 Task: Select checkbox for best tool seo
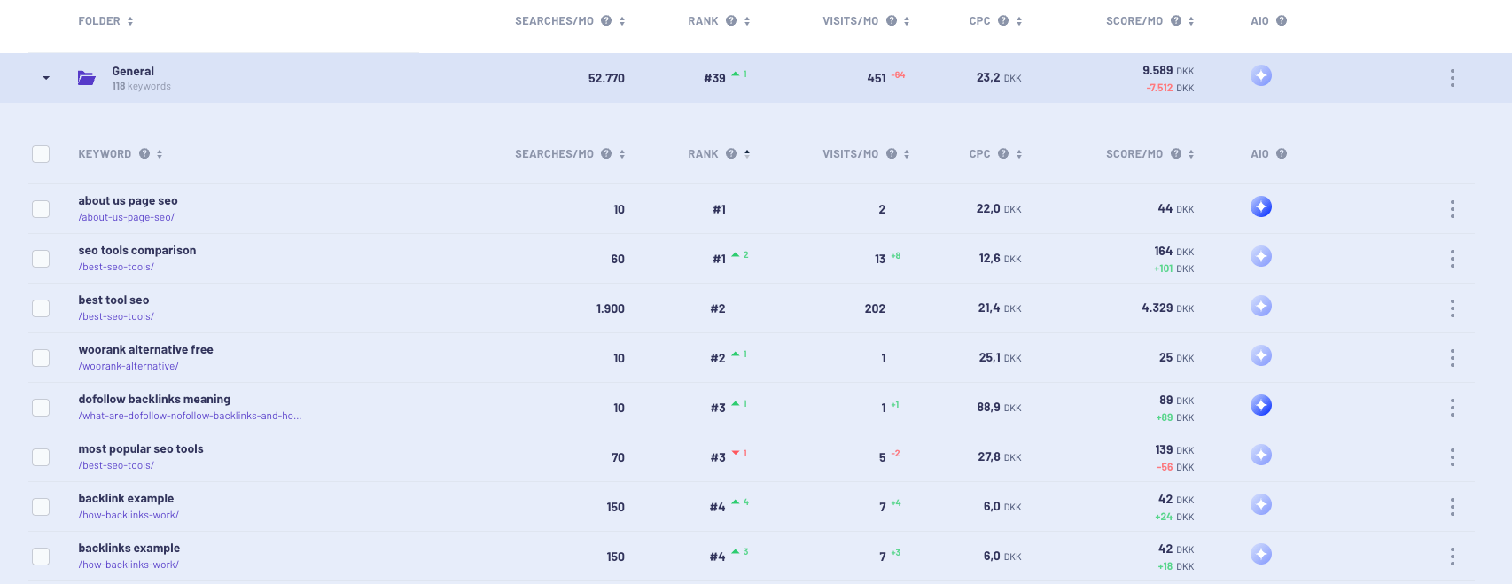(41, 308)
